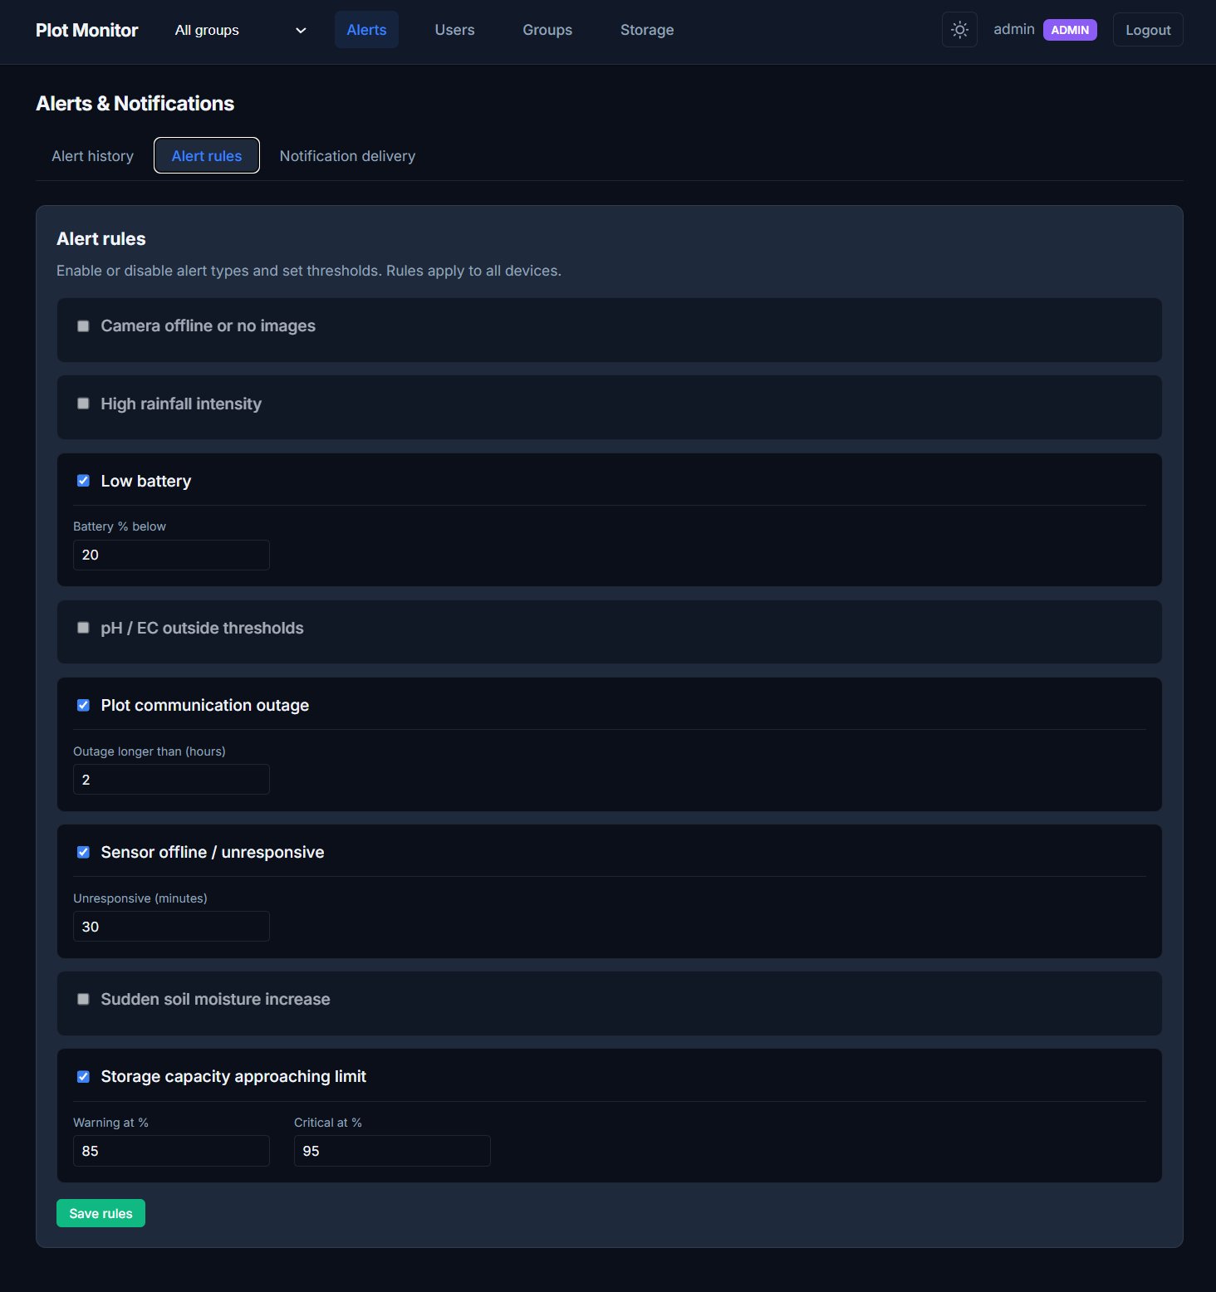
Task: Open the Notification delivery tab
Action: pyautogui.click(x=346, y=155)
